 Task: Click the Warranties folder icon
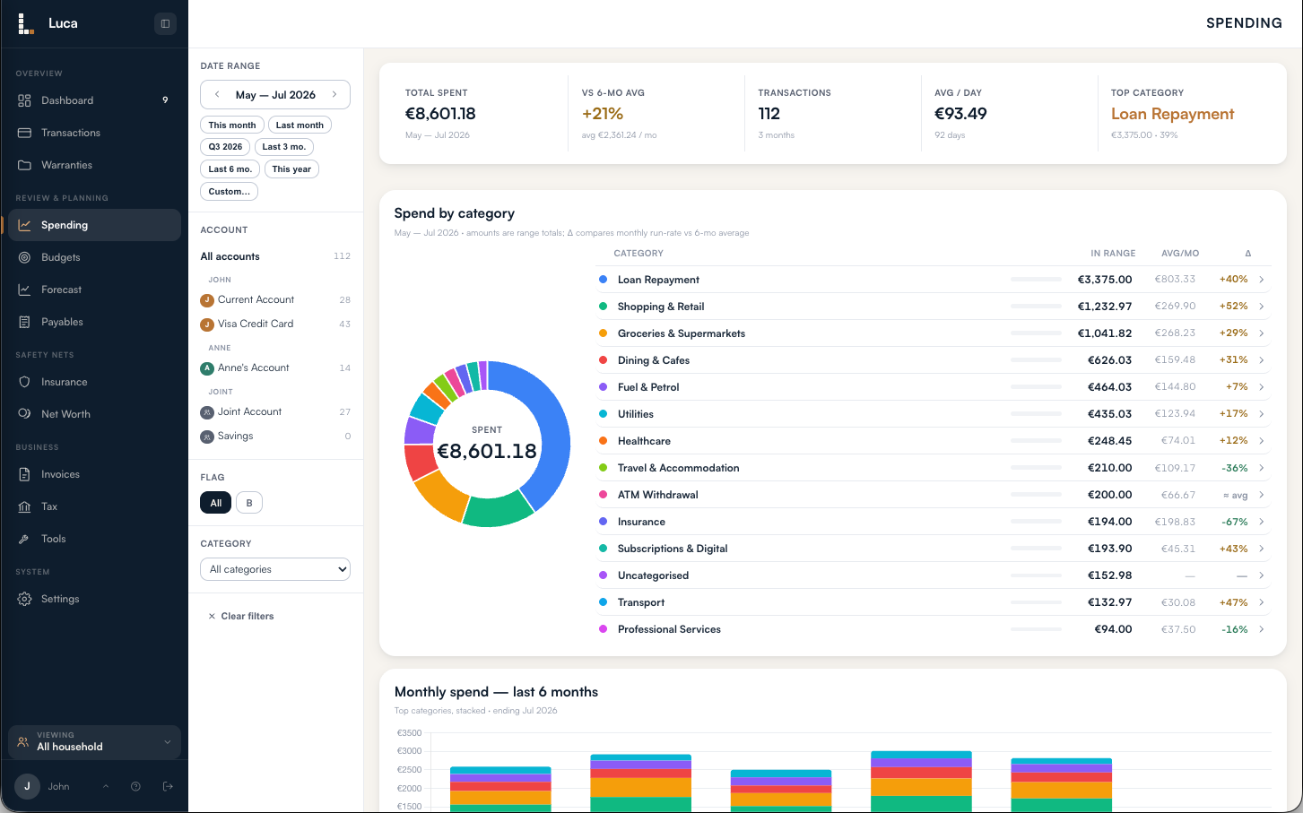coord(24,165)
